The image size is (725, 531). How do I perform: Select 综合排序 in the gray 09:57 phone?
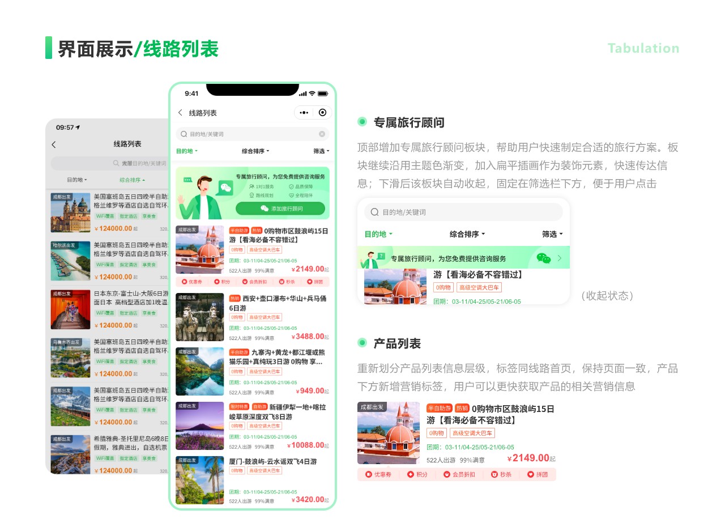[x=132, y=180]
